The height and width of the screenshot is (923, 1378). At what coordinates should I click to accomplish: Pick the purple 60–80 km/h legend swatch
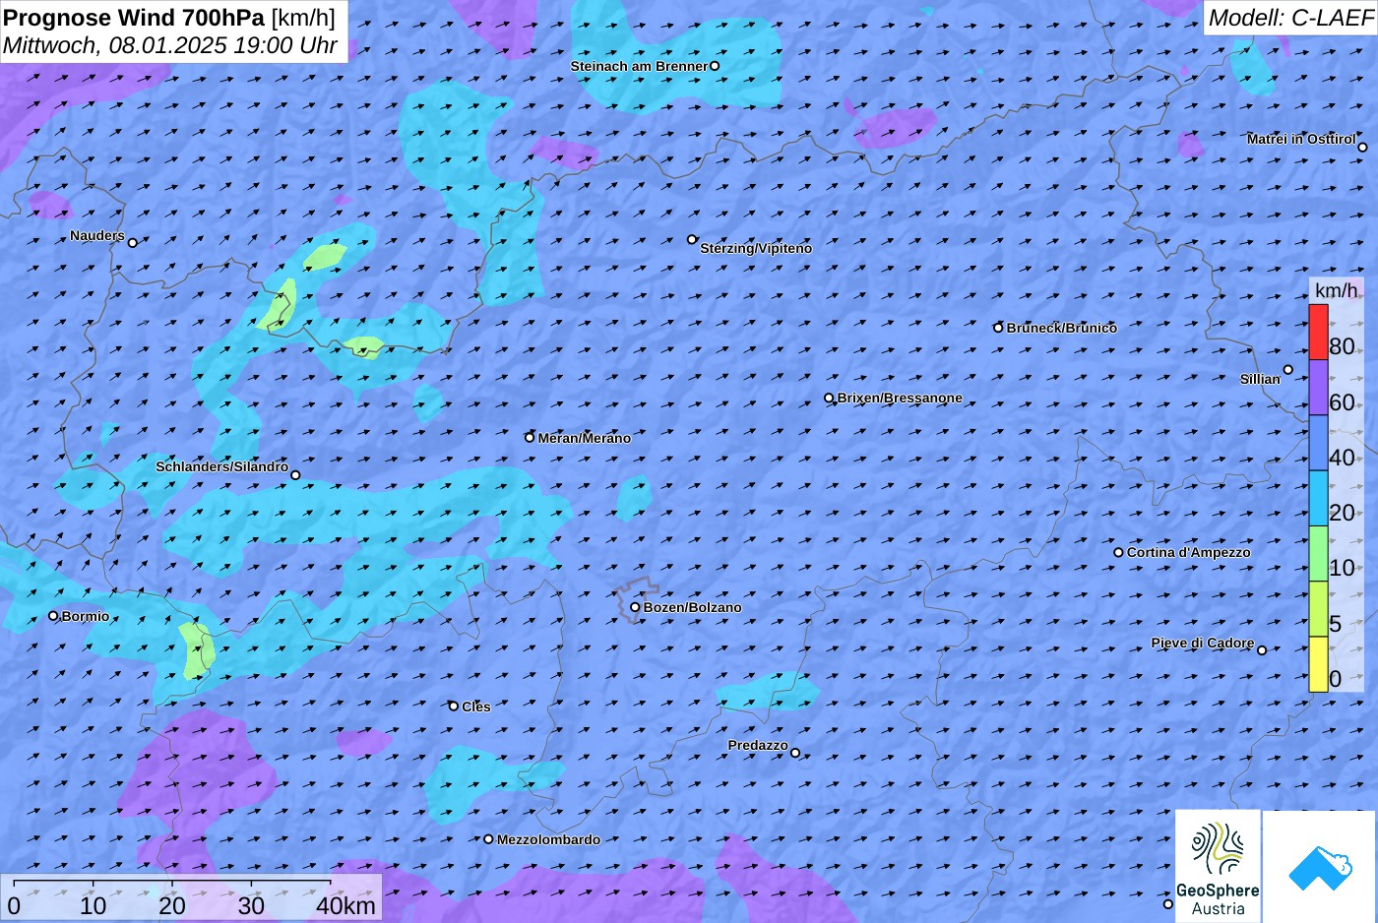tap(1318, 388)
